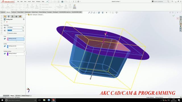Open the View Orientation icon

pyautogui.click(x=99, y=12)
